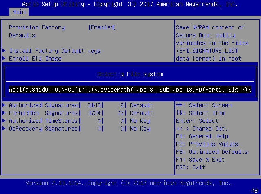Click the 3143 size value for Authorized Signatures
The height and width of the screenshot is (194, 261).
(x=94, y=105)
